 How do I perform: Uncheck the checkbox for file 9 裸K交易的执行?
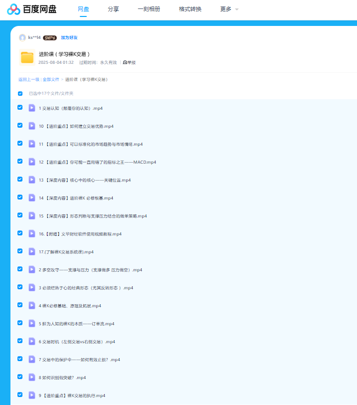tap(20, 395)
